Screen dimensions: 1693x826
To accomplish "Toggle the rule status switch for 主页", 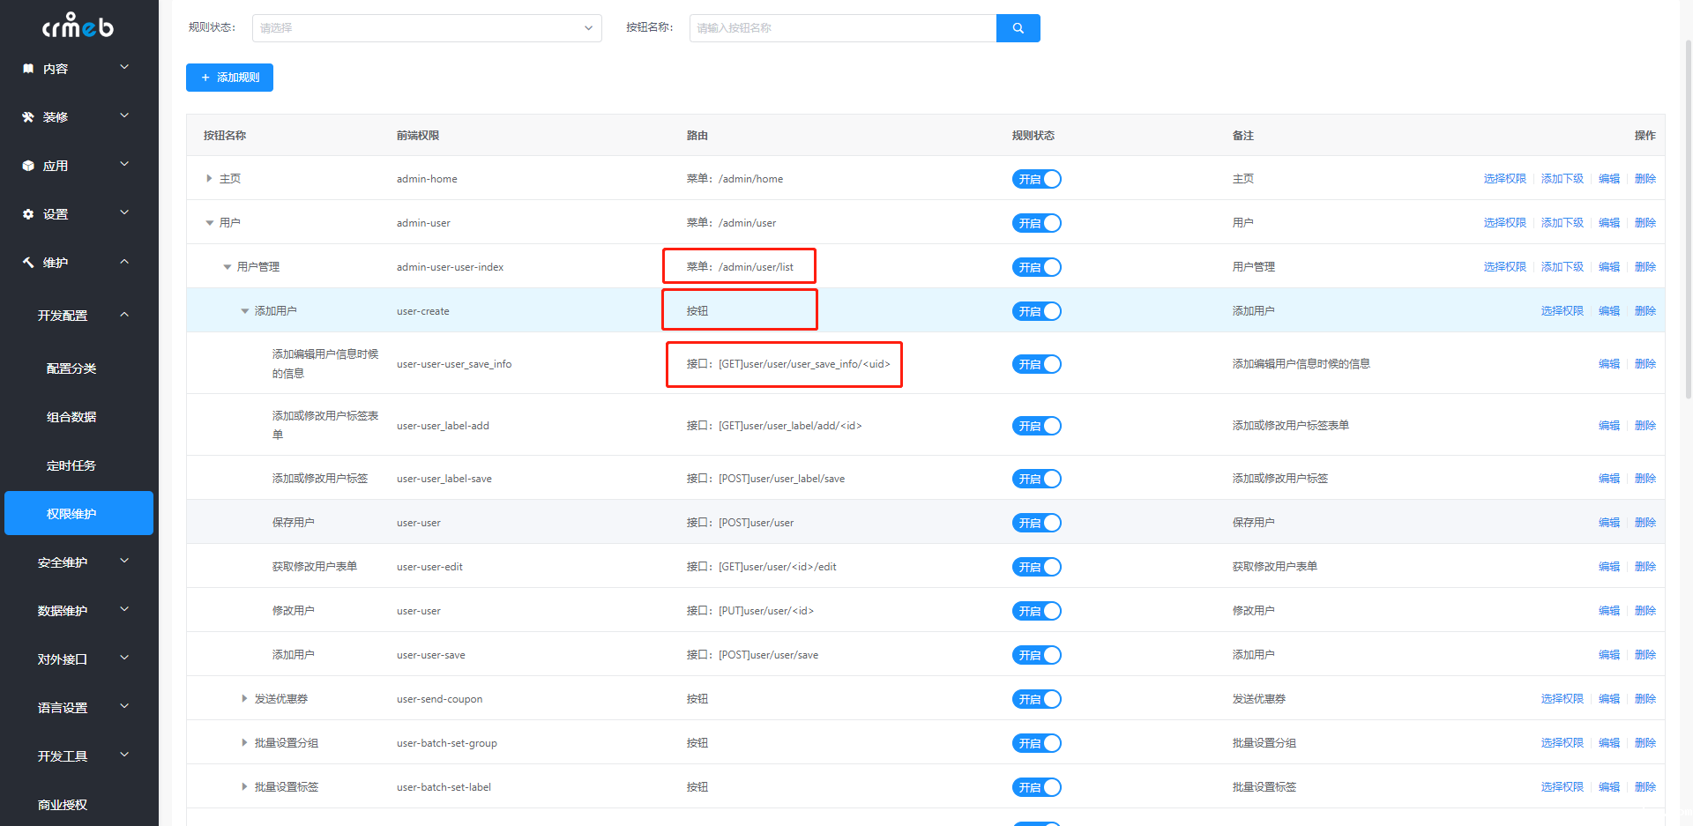I will [1036, 179].
